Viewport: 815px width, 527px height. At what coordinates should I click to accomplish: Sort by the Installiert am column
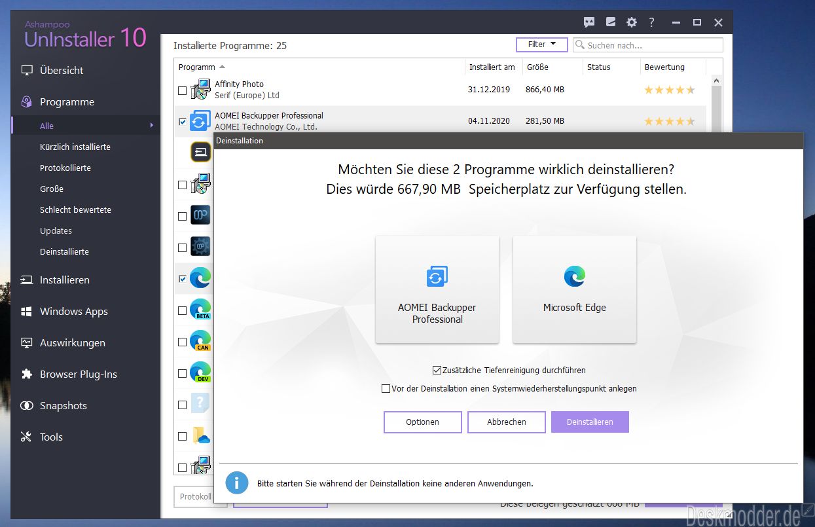click(493, 67)
